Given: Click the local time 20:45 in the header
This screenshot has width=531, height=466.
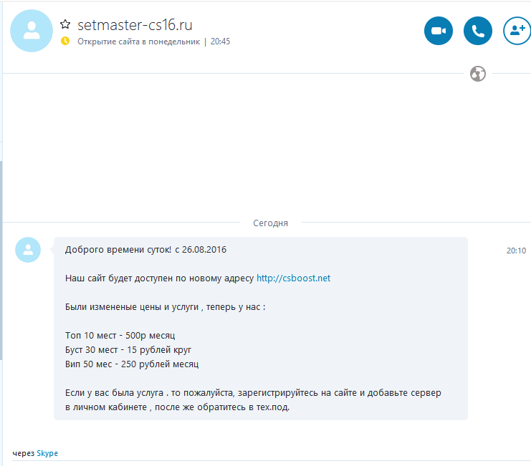Looking at the screenshot, I should 220,42.
